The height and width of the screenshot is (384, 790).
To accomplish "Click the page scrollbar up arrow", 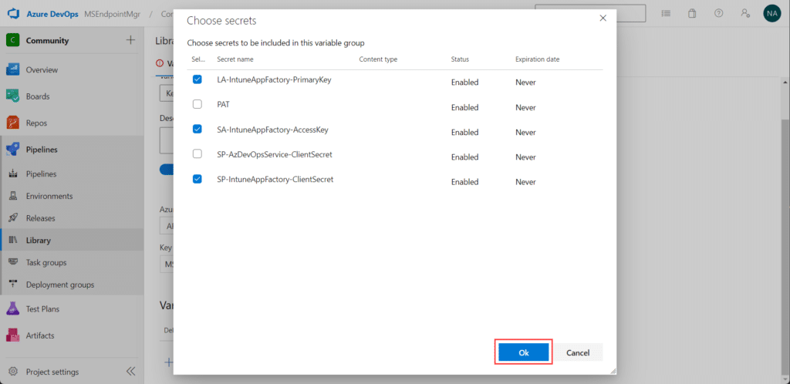I will click(785, 81).
